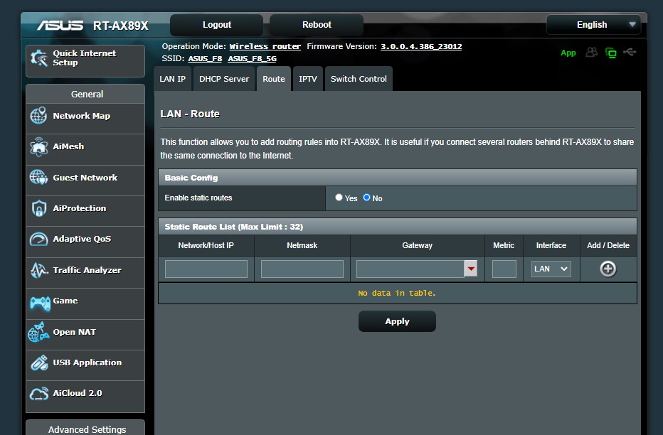Focus the Network/Host IP input field
The image size is (663, 435).
tap(206, 269)
